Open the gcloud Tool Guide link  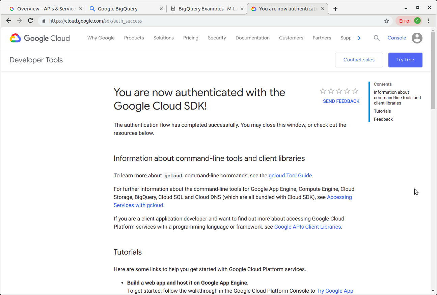pos(290,175)
